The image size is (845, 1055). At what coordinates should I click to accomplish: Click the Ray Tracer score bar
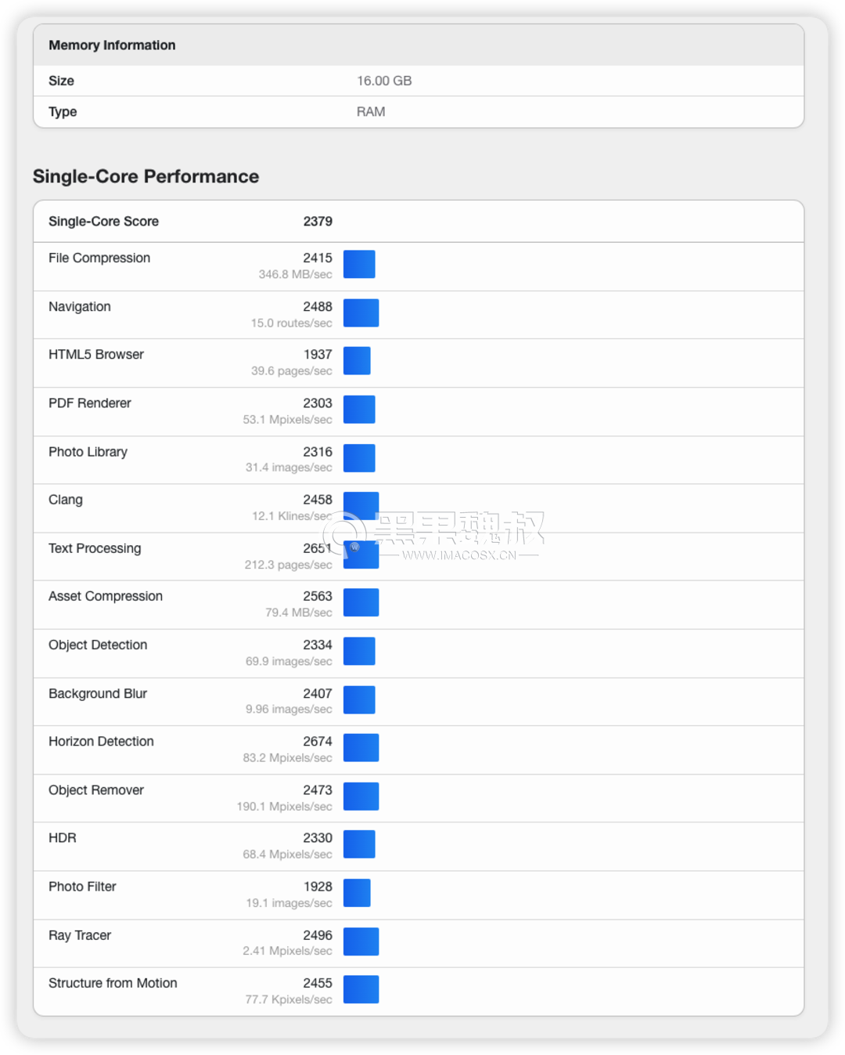coord(361,941)
